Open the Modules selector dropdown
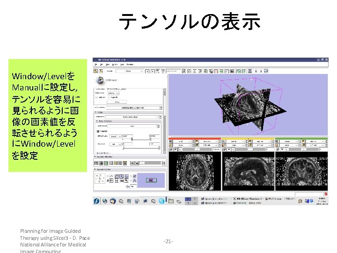Viewport: 337px width, 253px height. (x=130, y=71)
